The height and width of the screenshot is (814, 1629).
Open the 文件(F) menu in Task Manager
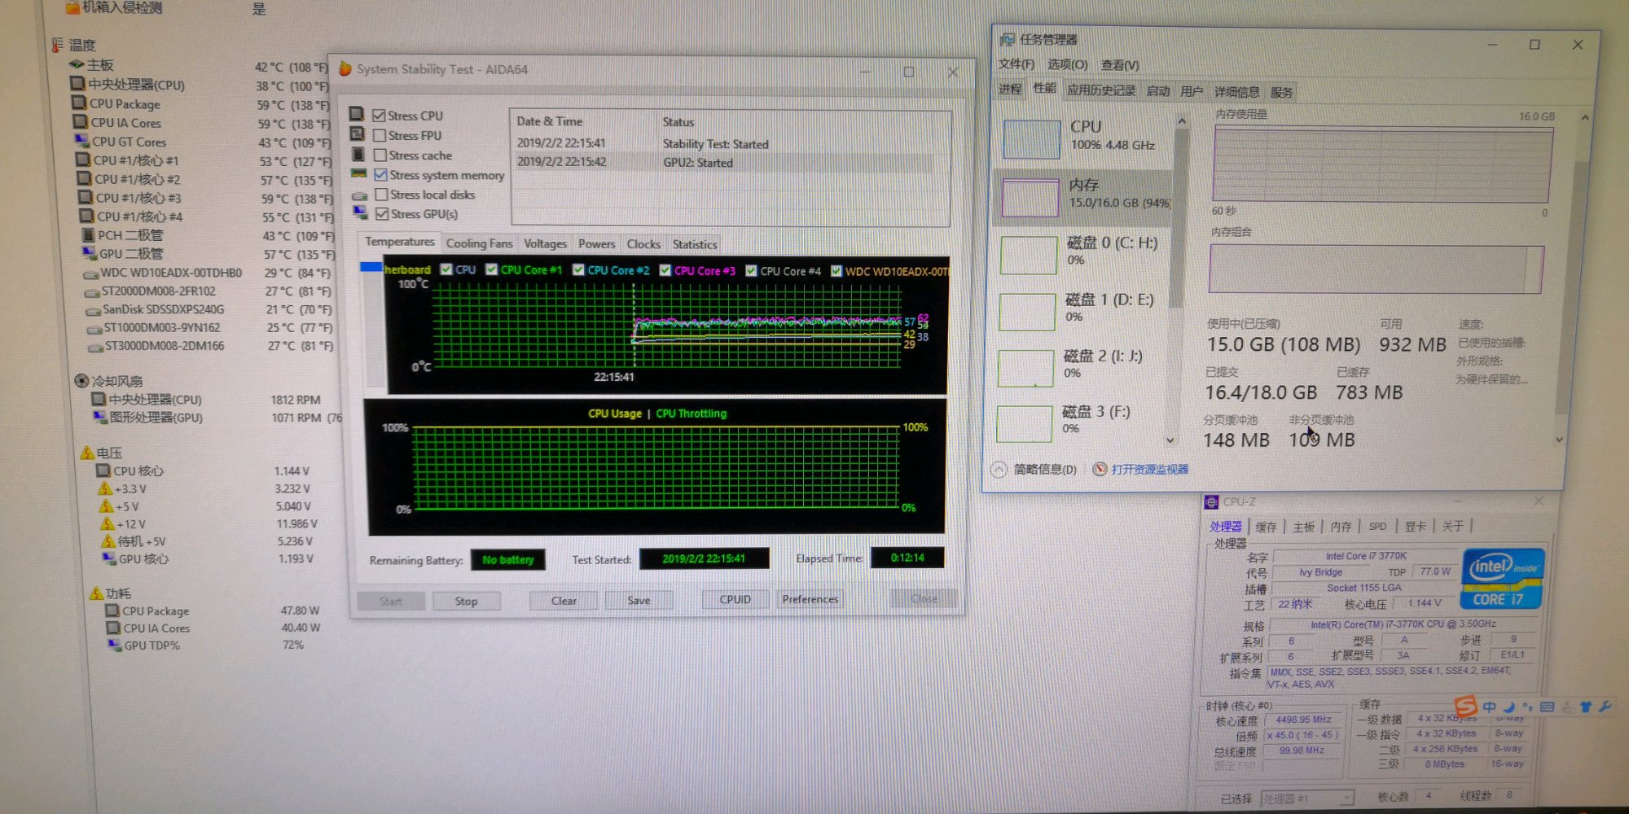point(1016,64)
